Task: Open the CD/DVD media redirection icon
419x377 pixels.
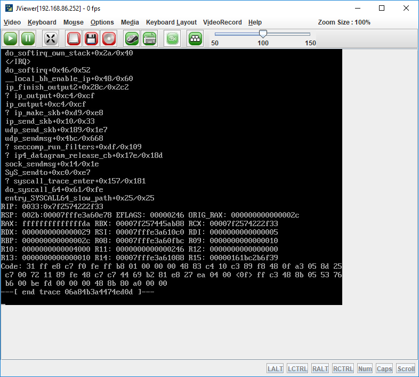Action: click(x=109, y=39)
